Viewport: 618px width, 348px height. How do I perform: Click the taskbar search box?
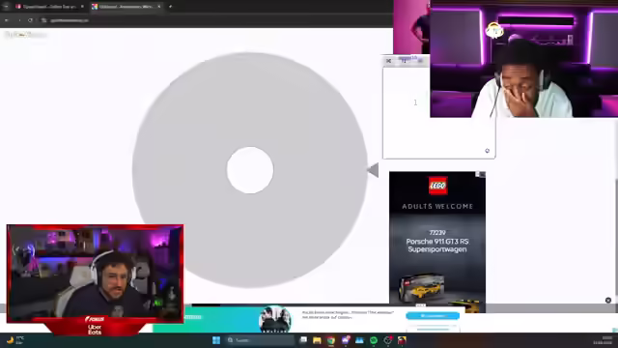(260, 340)
